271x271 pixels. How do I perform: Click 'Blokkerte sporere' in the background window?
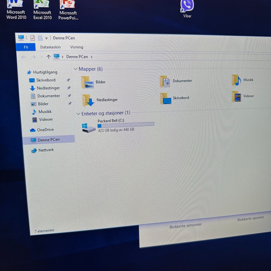click(x=250, y=218)
